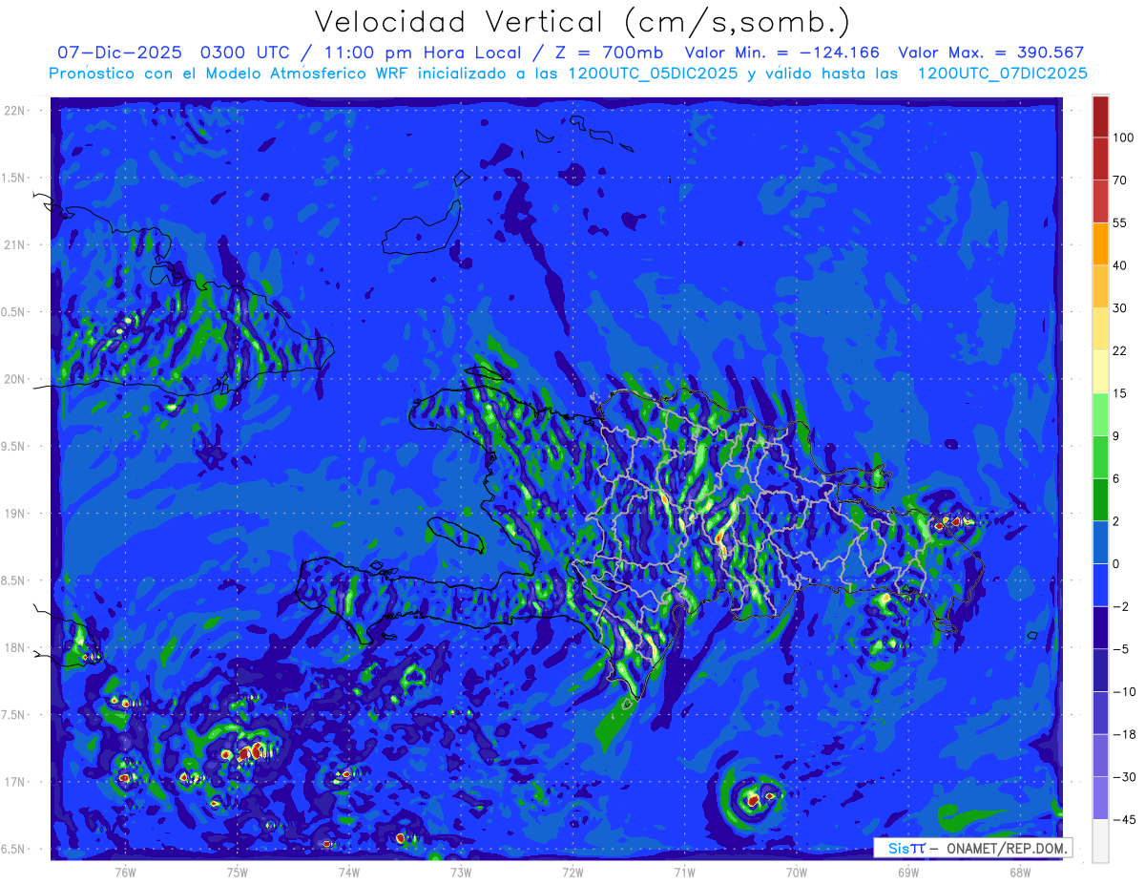
Task: Click the title 'Velocidad Vertical (cm/s,somb.)'
Action: (583, 22)
